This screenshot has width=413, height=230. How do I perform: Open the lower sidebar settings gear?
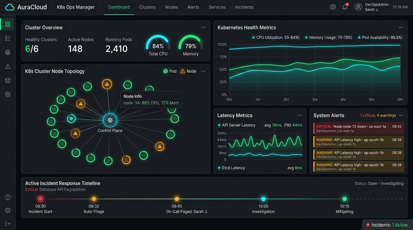point(8,210)
